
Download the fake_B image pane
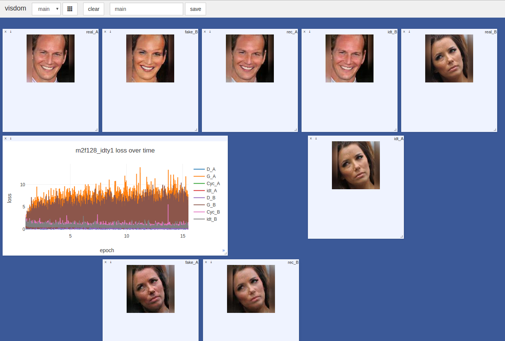[110, 32]
